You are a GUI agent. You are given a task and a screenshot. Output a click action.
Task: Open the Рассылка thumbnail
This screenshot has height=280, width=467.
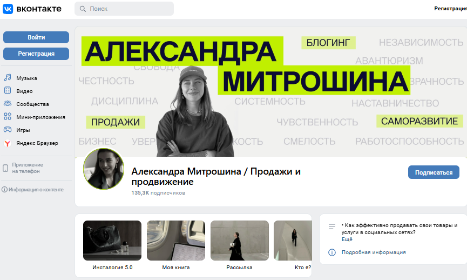pos(240,241)
